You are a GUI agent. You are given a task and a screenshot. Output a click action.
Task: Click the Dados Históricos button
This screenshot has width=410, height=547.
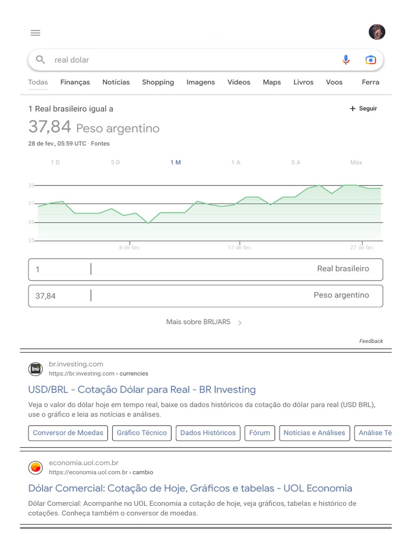tap(208, 433)
